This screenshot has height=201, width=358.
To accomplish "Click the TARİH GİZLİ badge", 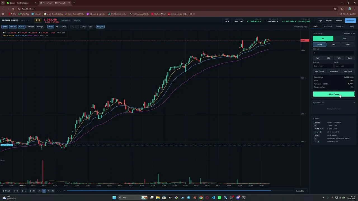I will (66, 20).
